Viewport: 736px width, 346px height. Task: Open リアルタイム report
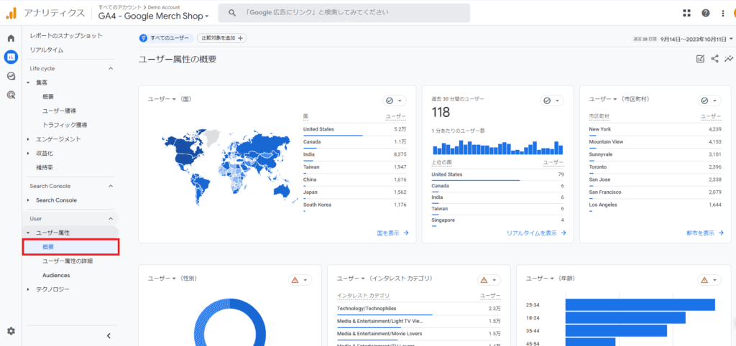coord(47,50)
